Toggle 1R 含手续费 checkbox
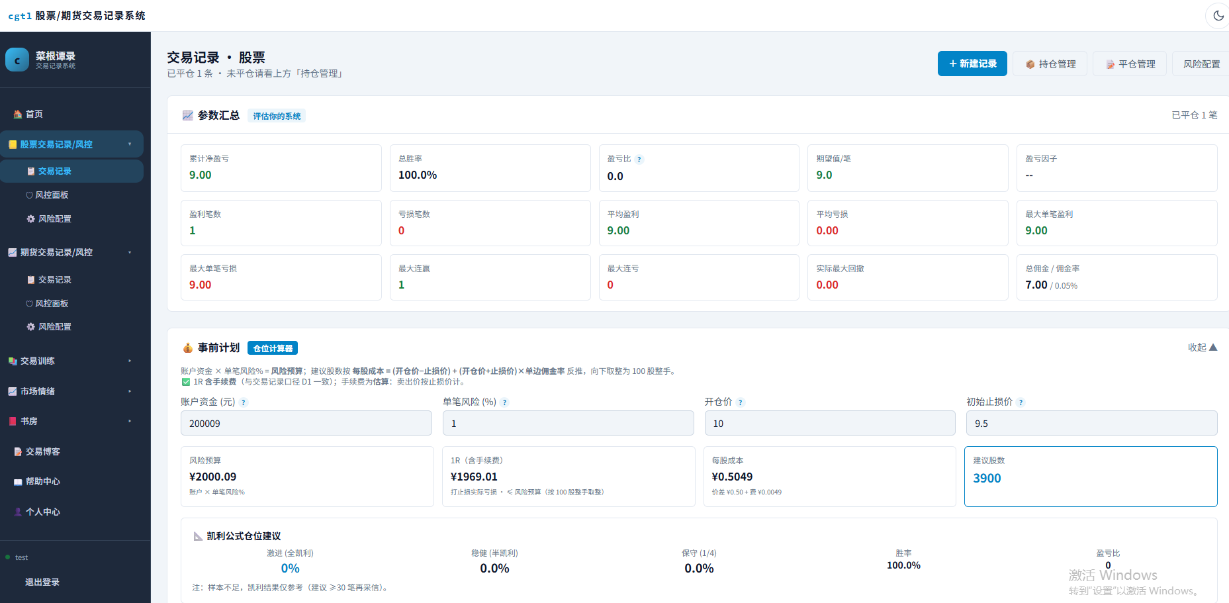Viewport: 1229px width, 603px height. pyautogui.click(x=186, y=382)
